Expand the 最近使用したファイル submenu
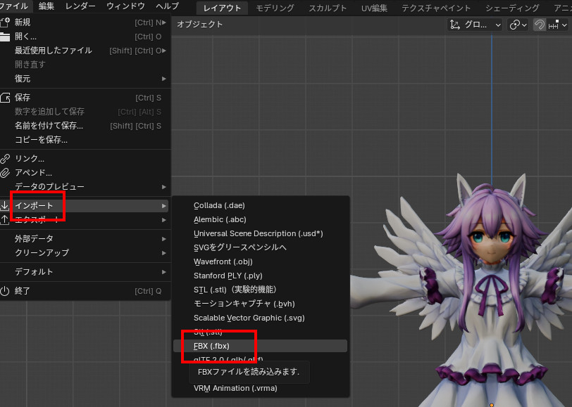 pyautogui.click(x=85, y=51)
